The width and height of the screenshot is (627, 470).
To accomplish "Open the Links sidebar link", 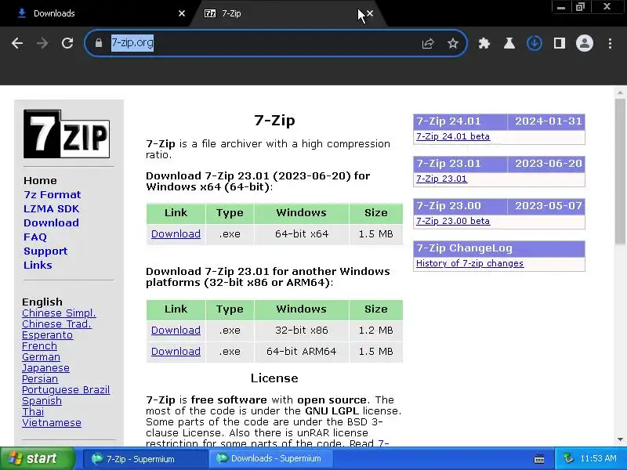I will (x=38, y=265).
